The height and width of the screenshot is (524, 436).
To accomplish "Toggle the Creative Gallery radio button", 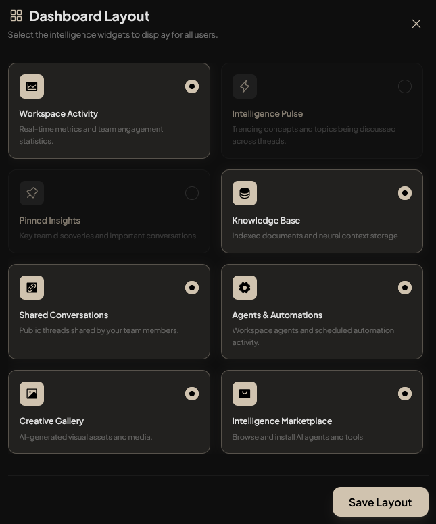I will (x=192, y=394).
